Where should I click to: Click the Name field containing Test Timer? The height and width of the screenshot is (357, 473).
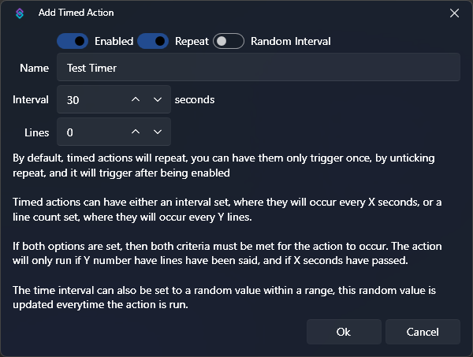point(258,68)
